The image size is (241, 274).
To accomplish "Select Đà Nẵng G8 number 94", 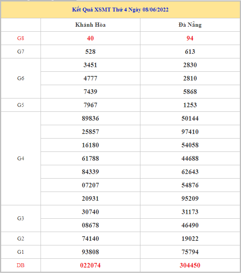I will [x=190, y=38].
